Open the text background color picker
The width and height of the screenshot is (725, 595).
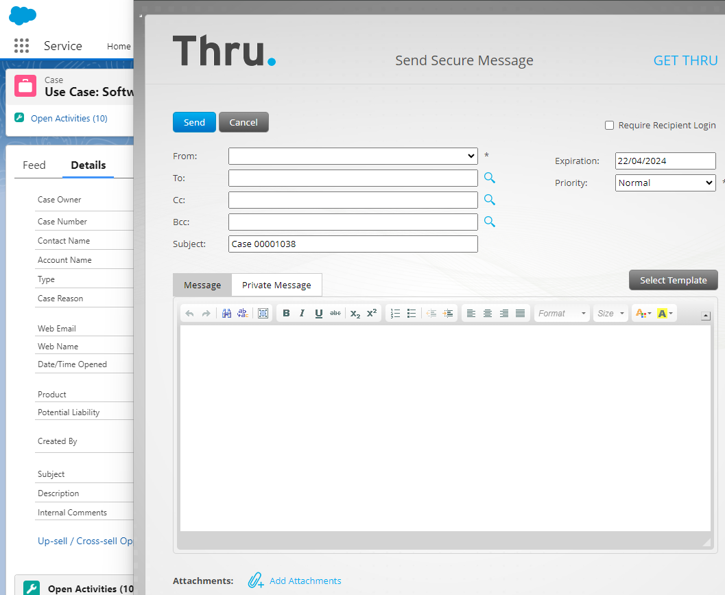[665, 314]
